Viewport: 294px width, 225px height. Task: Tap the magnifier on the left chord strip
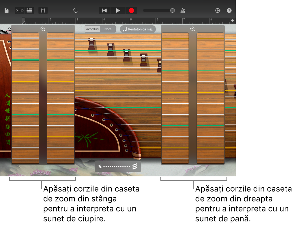coord(43,29)
